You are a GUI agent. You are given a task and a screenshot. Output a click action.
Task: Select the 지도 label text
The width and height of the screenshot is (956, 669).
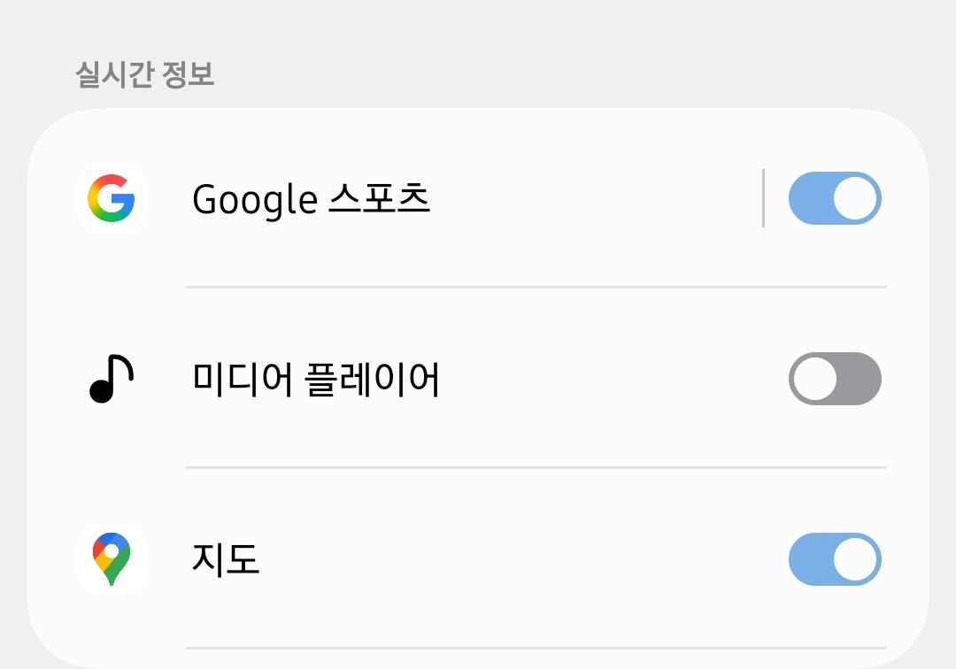(x=226, y=560)
